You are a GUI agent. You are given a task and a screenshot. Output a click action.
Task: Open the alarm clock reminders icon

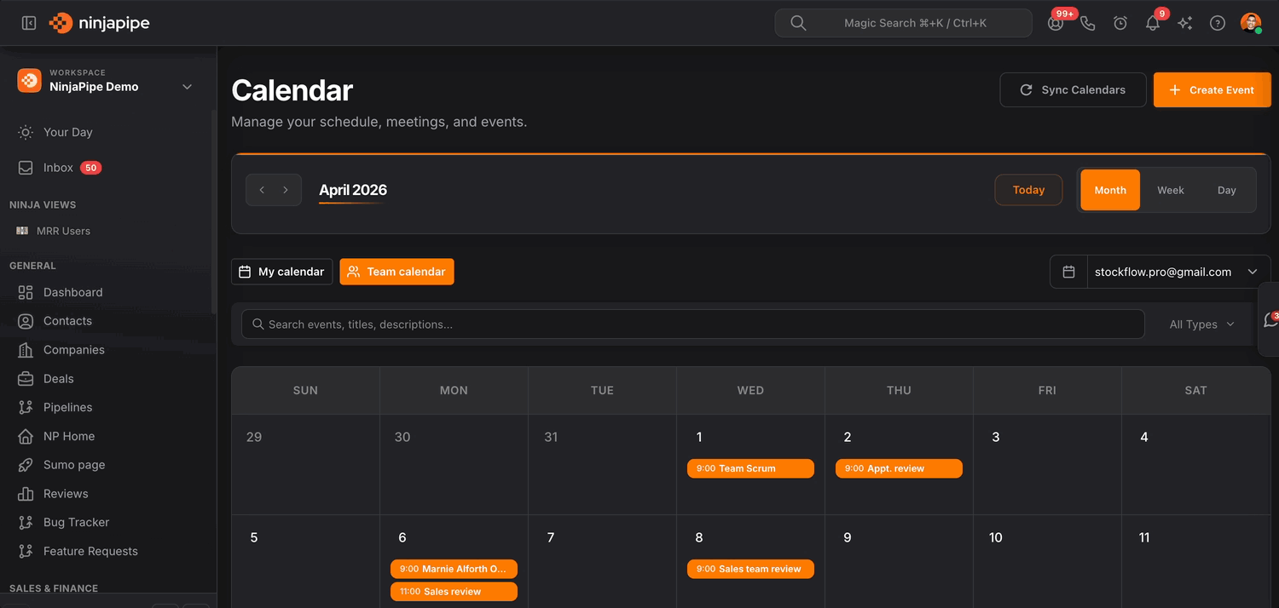1120,23
